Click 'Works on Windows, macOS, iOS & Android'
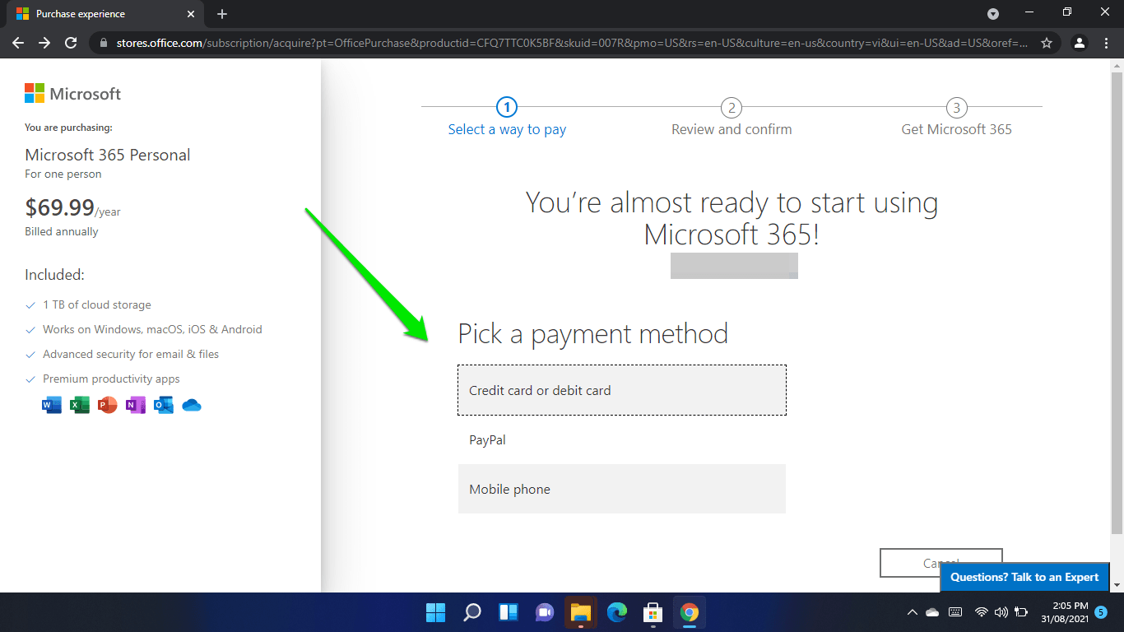This screenshot has width=1124, height=632. 152,329
